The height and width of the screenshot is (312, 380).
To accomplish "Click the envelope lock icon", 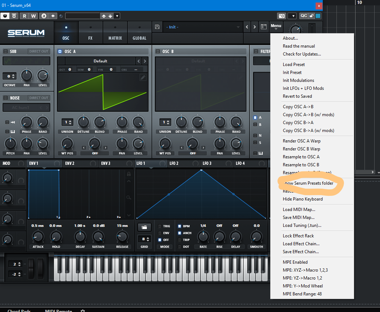I will tap(129, 174).
